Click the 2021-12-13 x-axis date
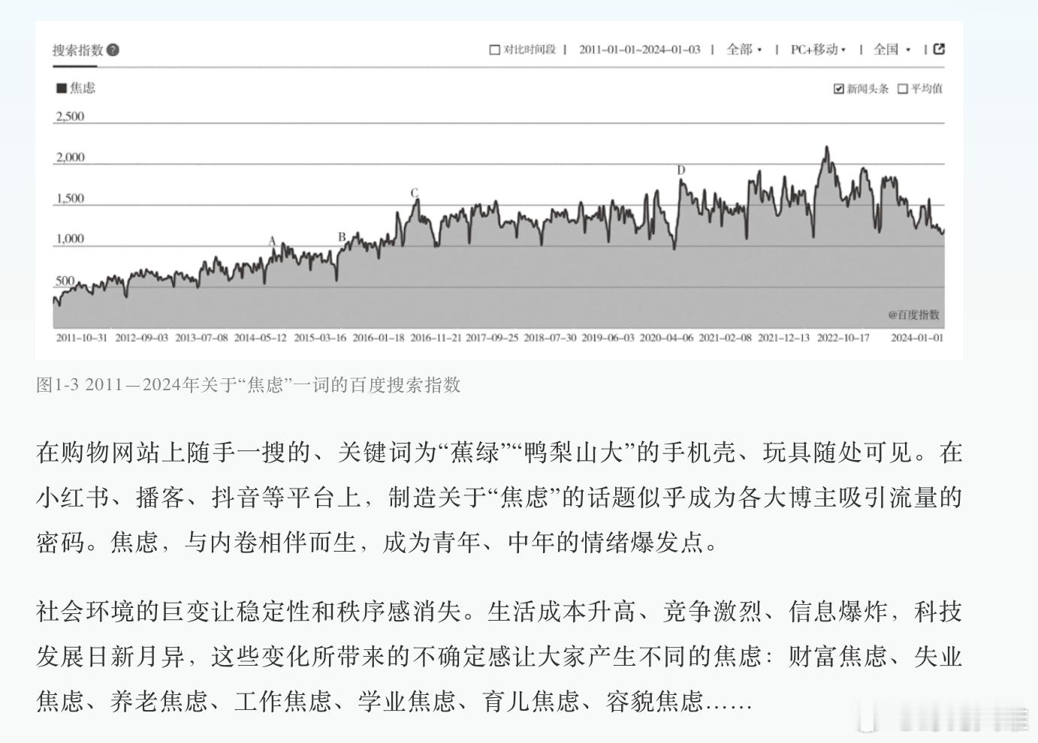The image size is (1038, 743). click(784, 338)
